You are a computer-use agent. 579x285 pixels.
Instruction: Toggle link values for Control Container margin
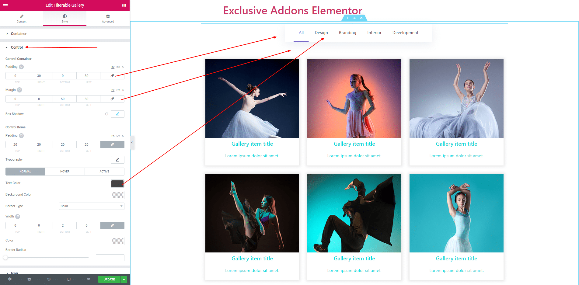click(112, 99)
